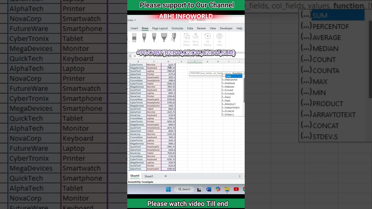Viewport: 372px width, 209px height.
Task: Choose PRODUCT from the function list
Action: click(x=232, y=104)
